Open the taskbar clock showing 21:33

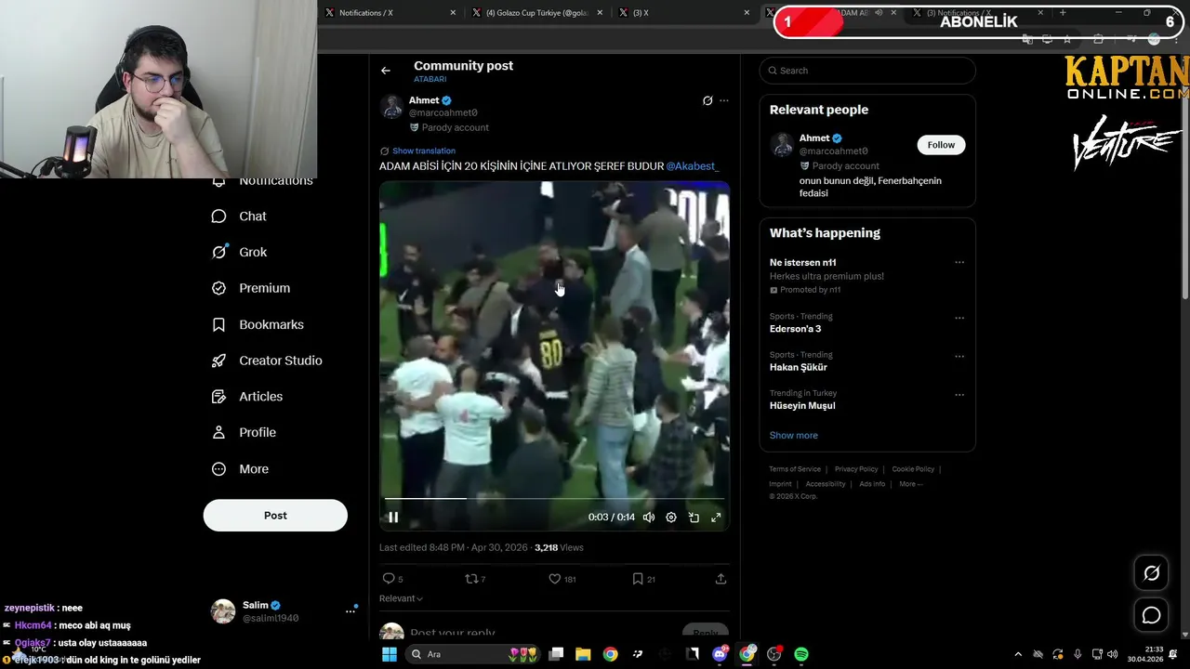click(x=1145, y=654)
